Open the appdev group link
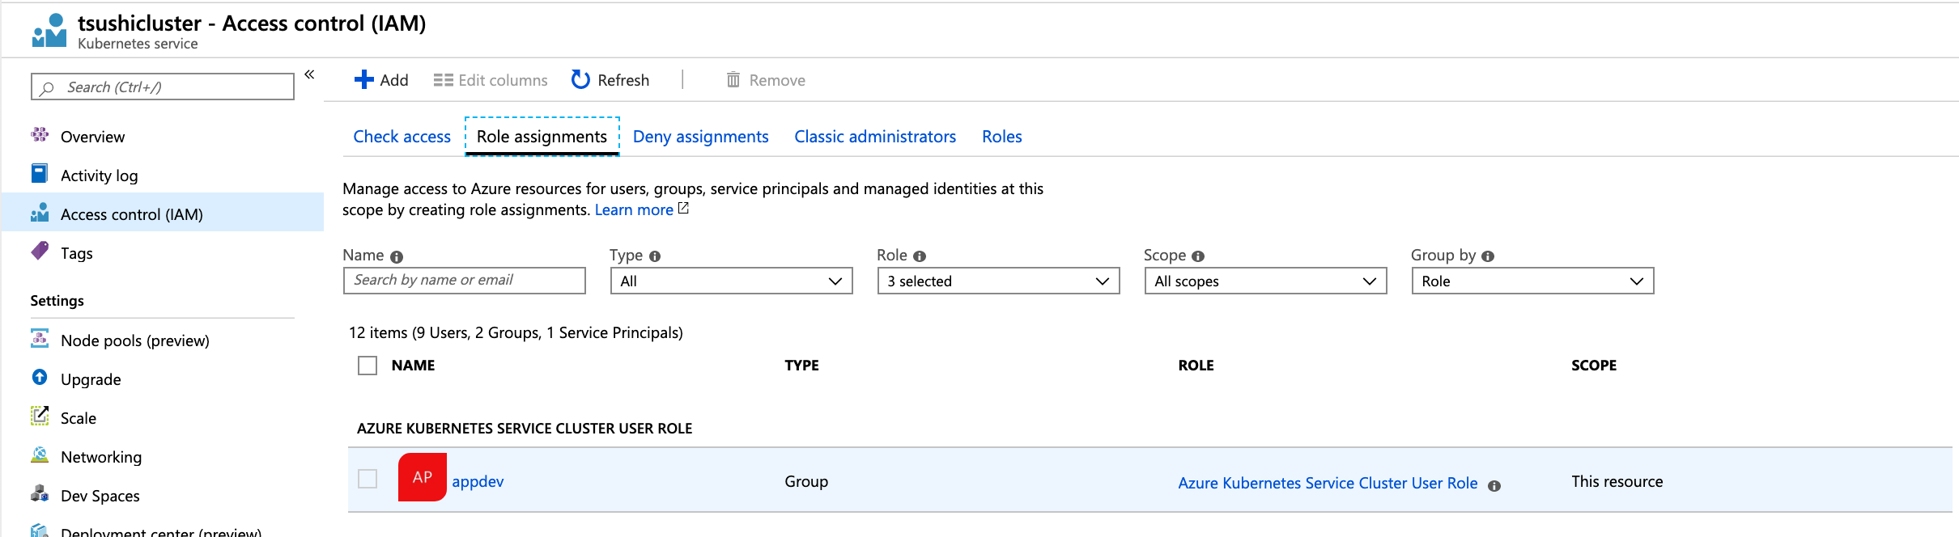The image size is (1959, 537). [x=478, y=481]
